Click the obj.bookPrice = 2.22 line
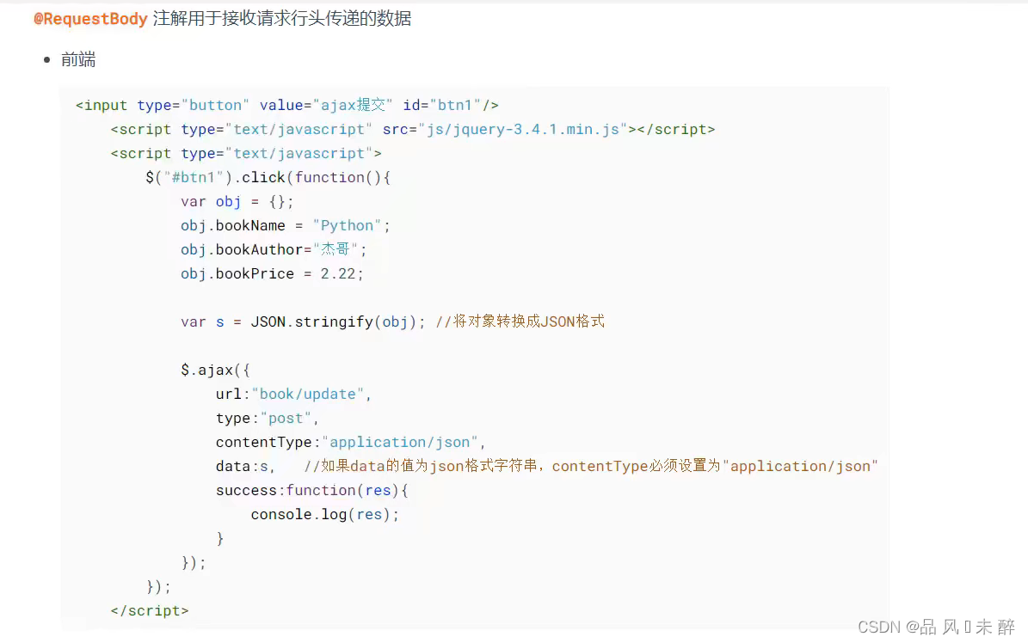The image size is (1028, 643). click(272, 274)
